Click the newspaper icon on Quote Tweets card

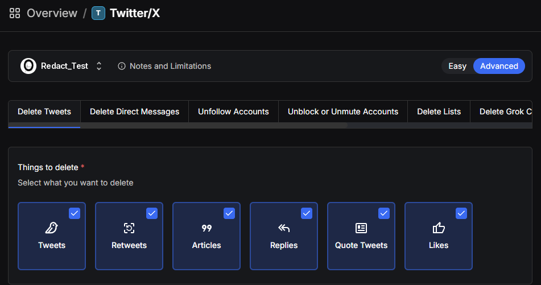click(361, 228)
